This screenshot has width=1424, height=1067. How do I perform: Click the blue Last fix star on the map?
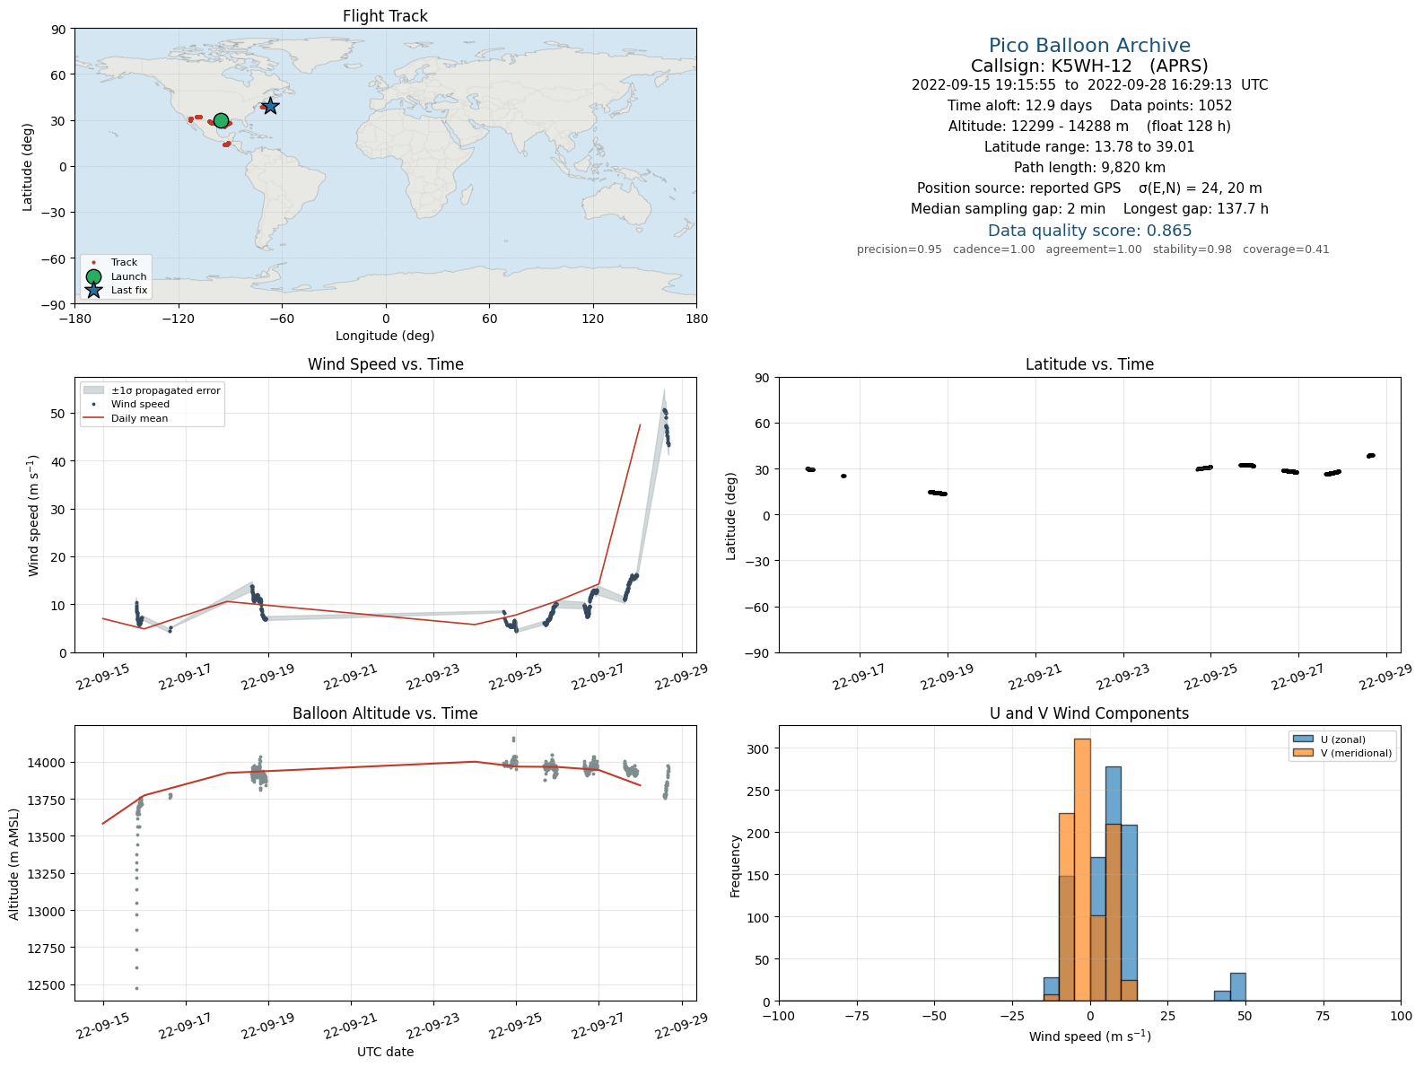tap(270, 106)
